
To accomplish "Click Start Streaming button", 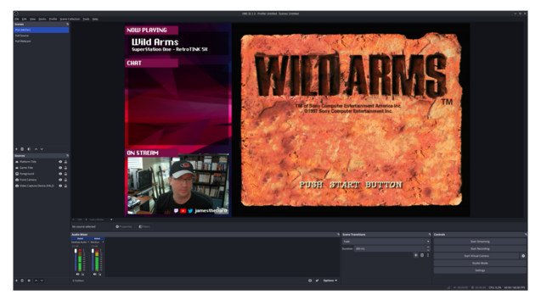I will tap(480, 242).
